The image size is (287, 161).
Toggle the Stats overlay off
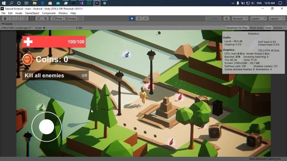point(268,28)
